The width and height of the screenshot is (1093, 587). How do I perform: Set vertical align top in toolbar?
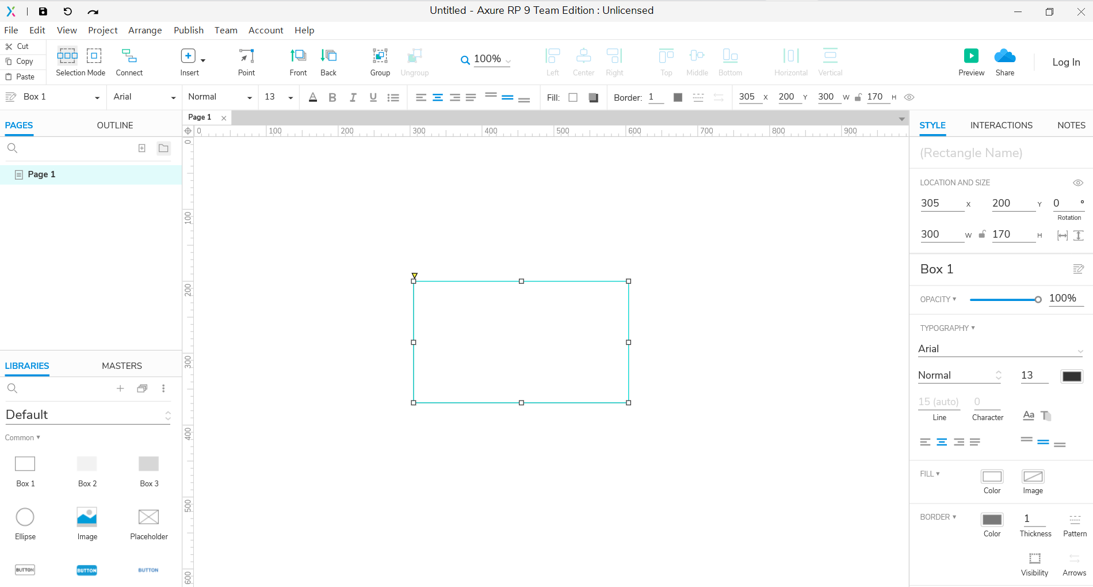click(491, 95)
